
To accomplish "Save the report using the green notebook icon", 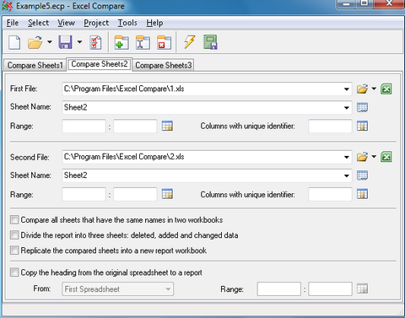I will pyautogui.click(x=210, y=42).
